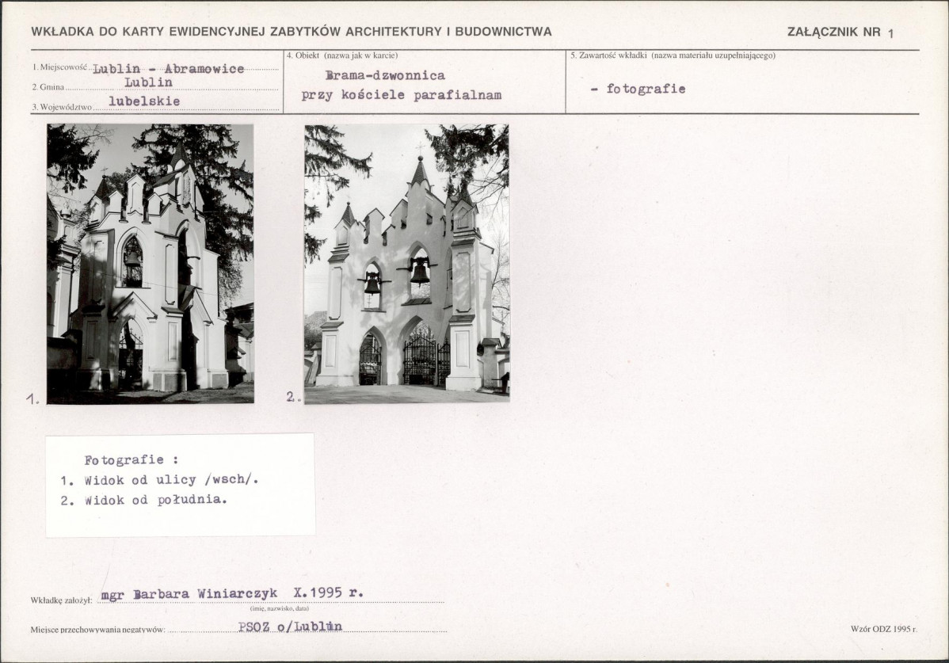Click the right photograph showing the bells
Viewport: 949px width, 663px height.
406,264
